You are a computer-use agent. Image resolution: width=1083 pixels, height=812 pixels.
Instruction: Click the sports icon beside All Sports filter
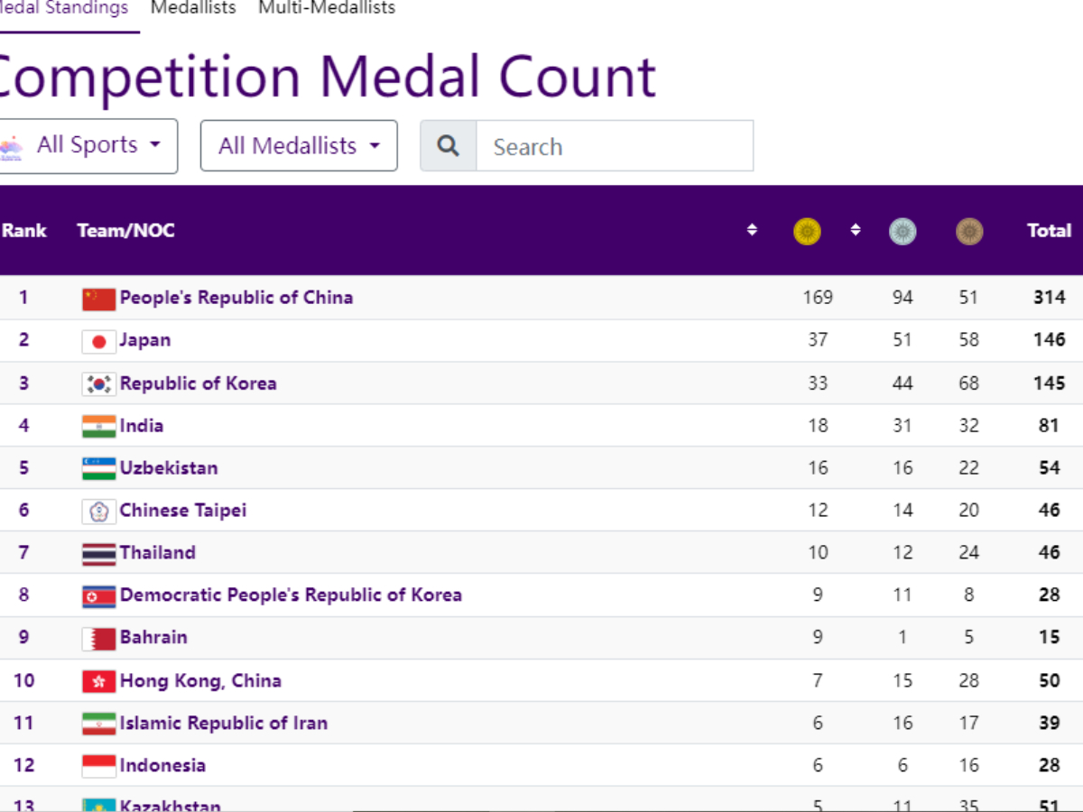tap(13, 145)
